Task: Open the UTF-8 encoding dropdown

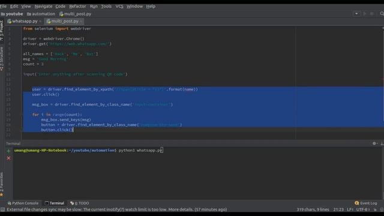Action: coord(362,209)
